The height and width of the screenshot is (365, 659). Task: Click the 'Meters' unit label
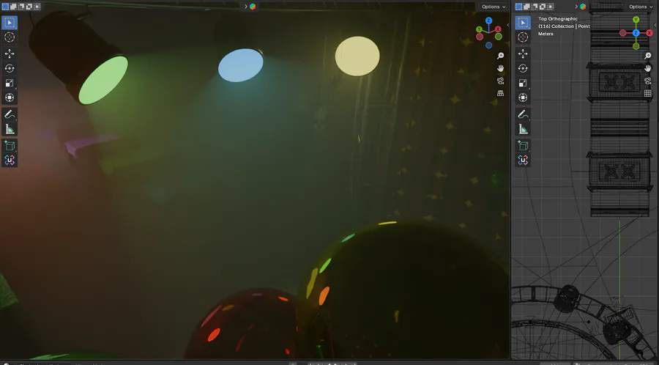click(x=546, y=34)
